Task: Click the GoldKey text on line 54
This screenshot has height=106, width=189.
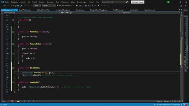Action: 52,87
